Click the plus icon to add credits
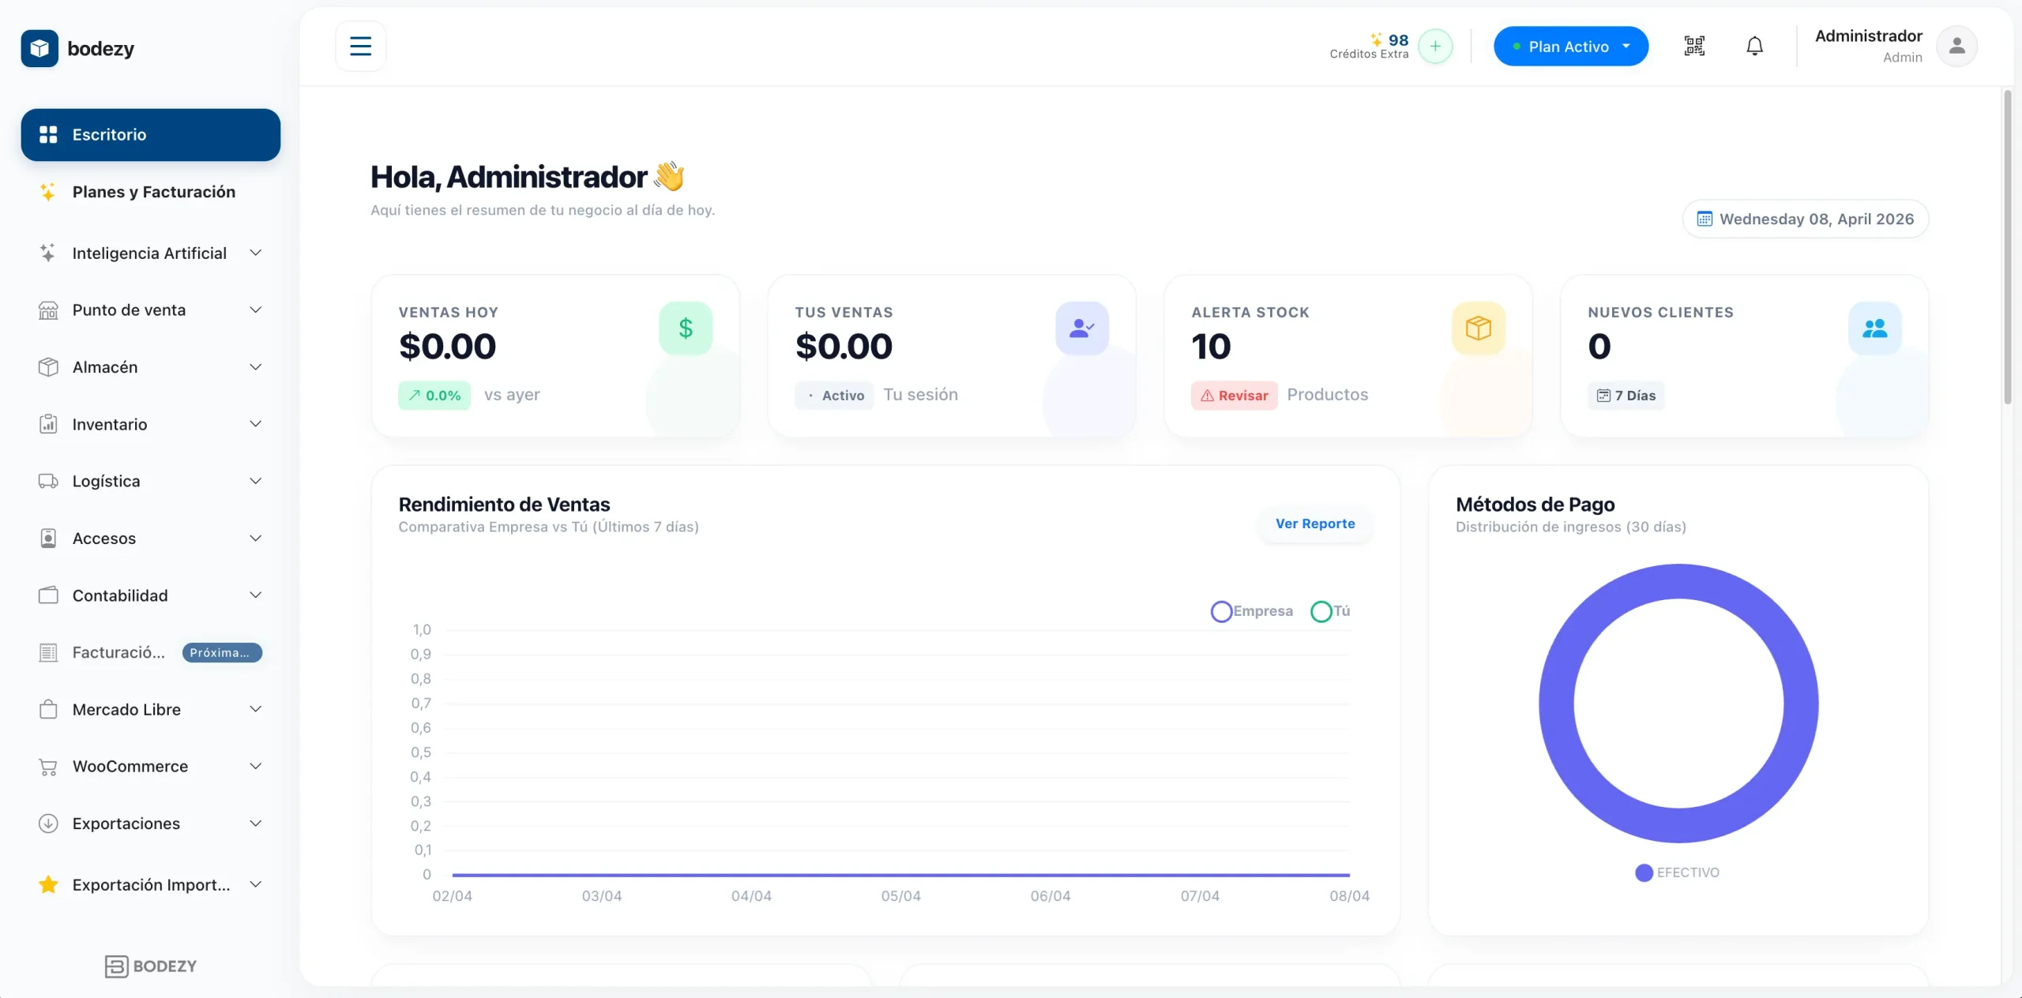 [1434, 46]
